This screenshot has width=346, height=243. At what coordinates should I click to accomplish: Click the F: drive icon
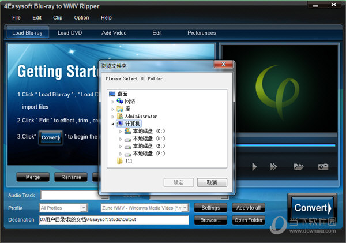click(x=128, y=154)
